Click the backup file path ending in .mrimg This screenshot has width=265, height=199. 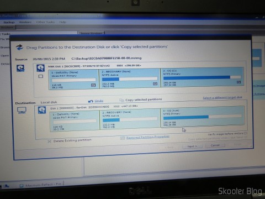click(x=107, y=58)
